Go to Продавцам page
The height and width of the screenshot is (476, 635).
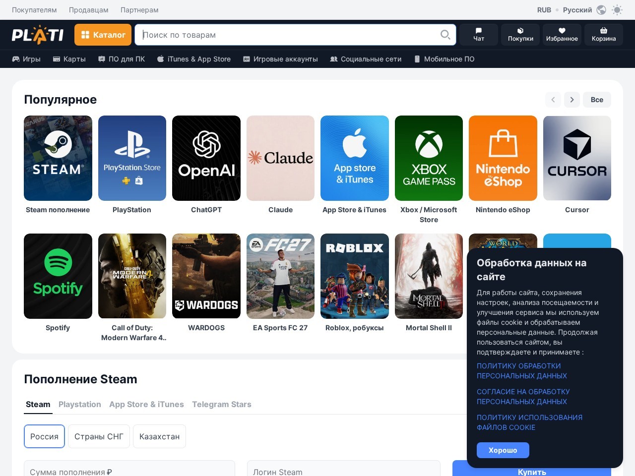coord(89,10)
